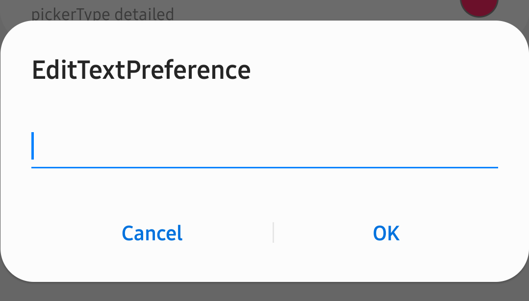Viewport: 529px width, 301px height.
Task: Tap middle of the EditTextPreference input
Action: click(x=265, y=147)
